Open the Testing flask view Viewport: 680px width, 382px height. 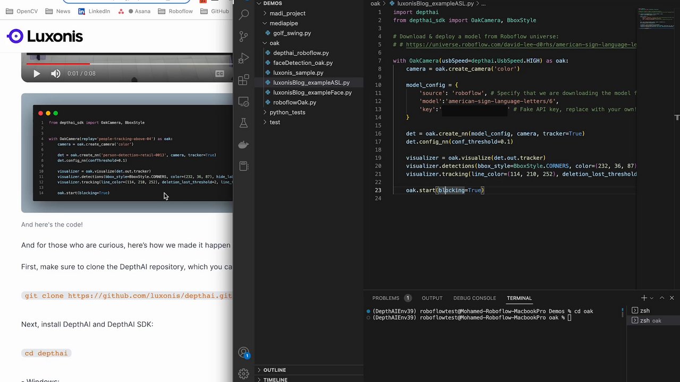[244, 123]
